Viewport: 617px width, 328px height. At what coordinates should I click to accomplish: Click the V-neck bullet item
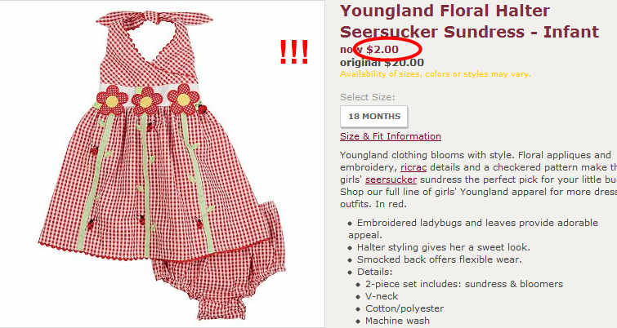(382, 296)
